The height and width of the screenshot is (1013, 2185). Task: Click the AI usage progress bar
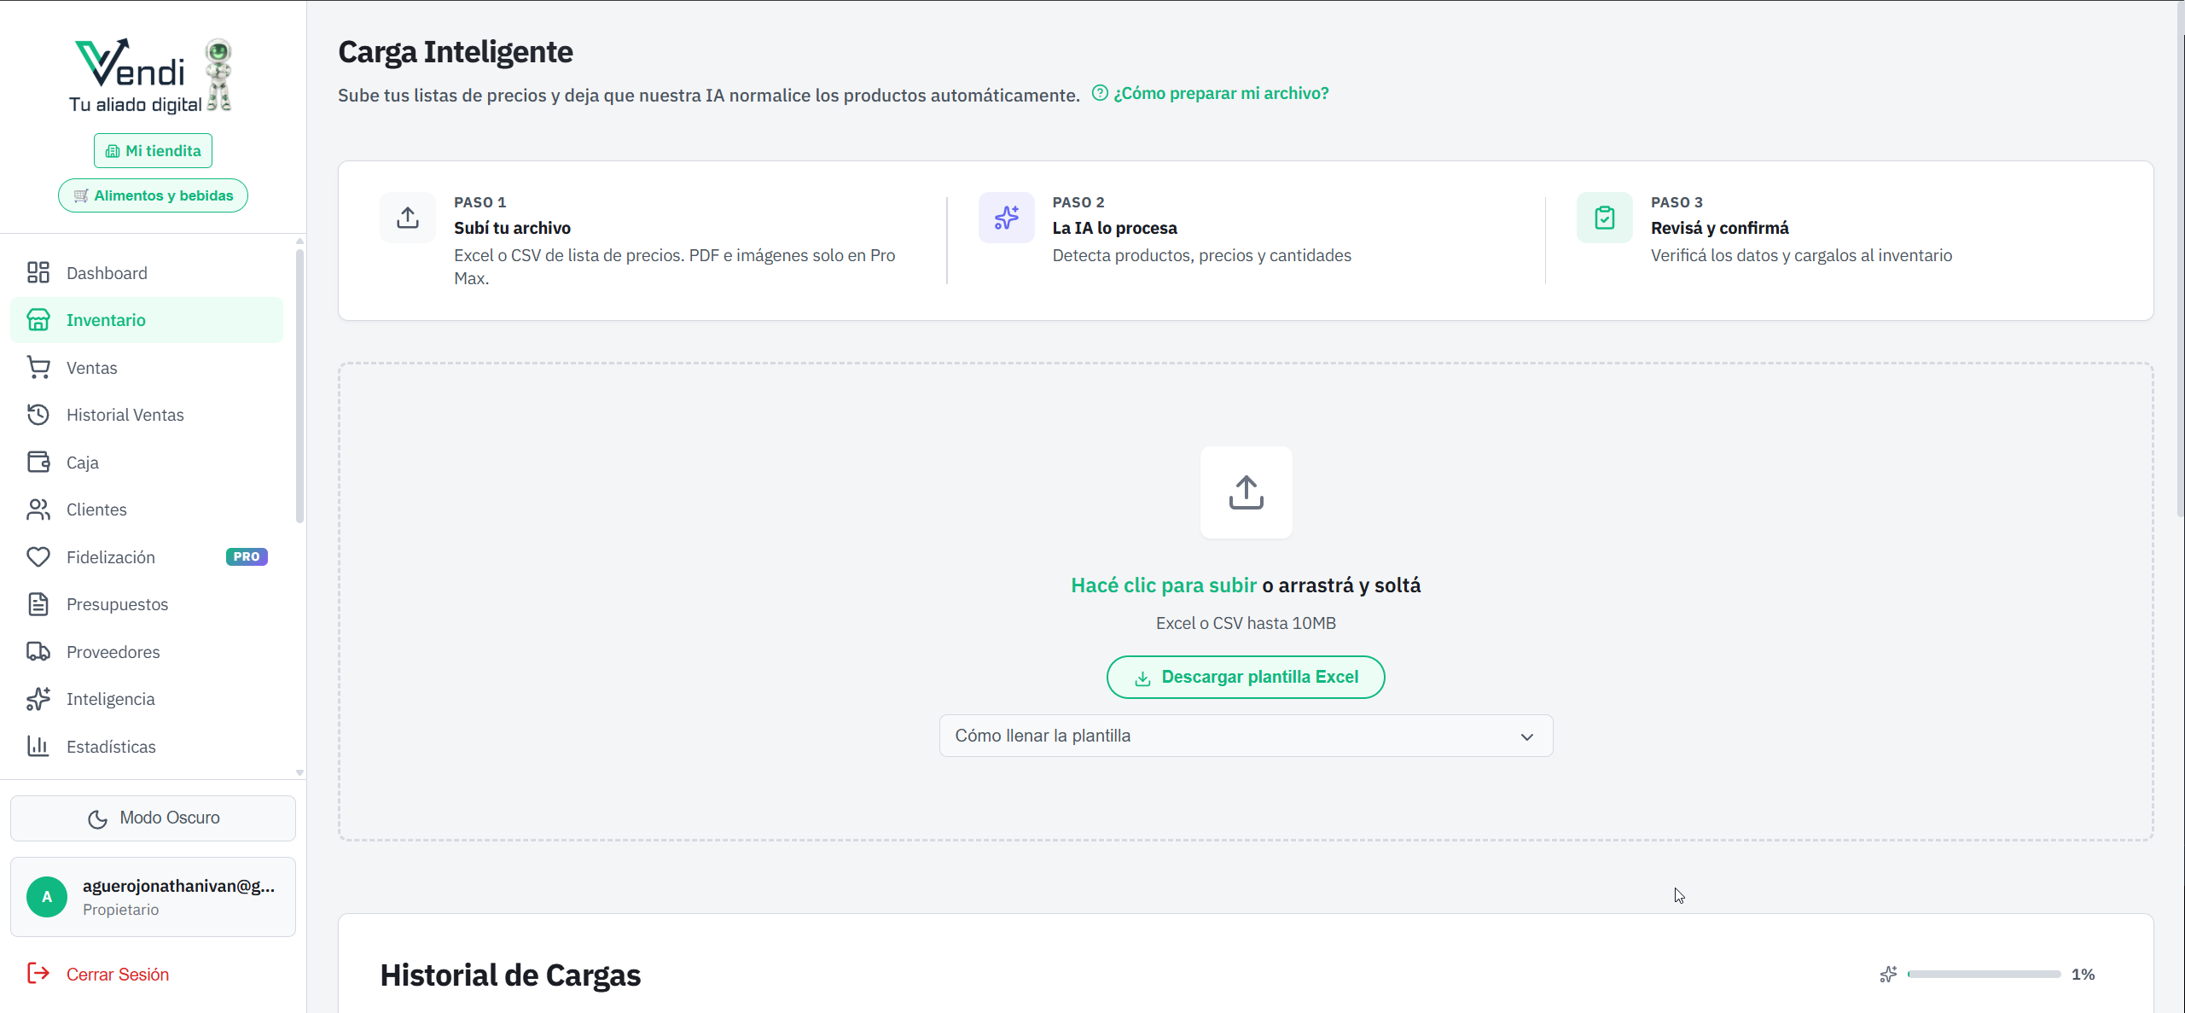(1984, 975)
